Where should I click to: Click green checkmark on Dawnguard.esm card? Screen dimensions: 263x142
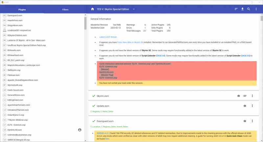tap(94, 121)
